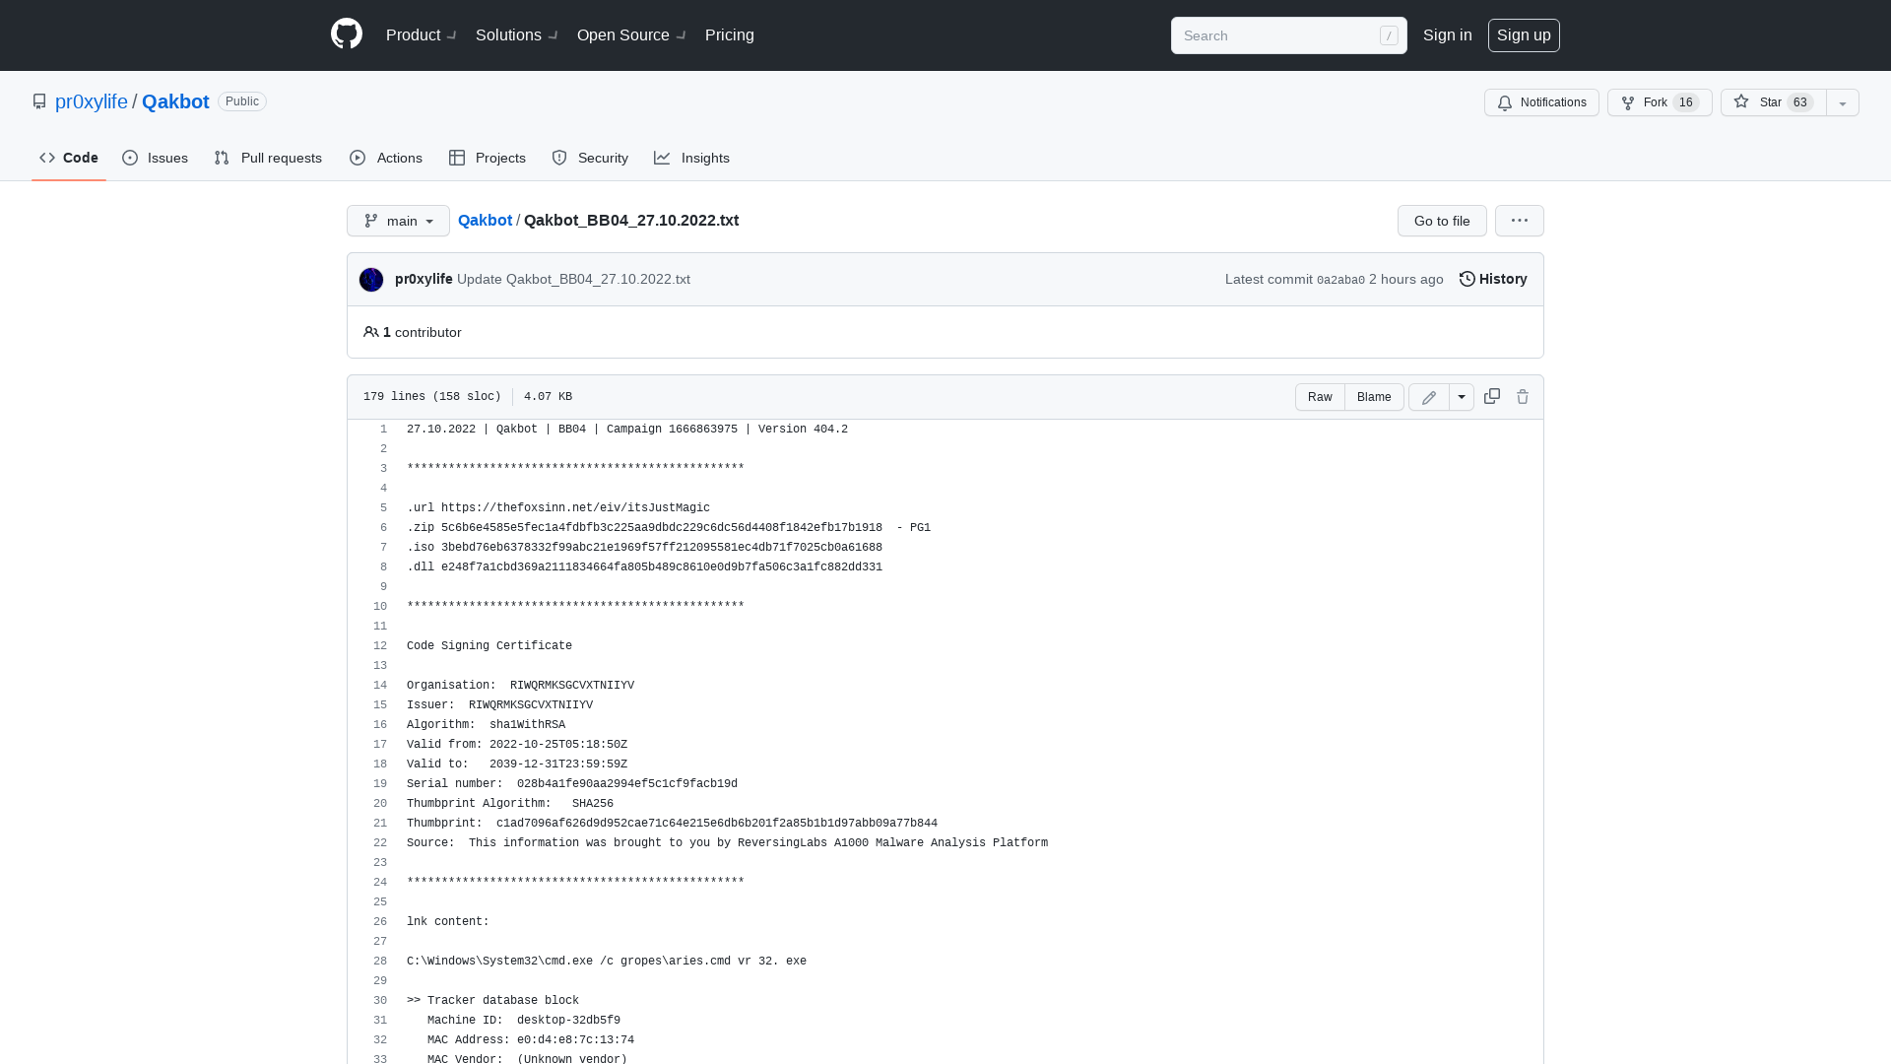1891x1064 pixels.
Task: Edit this file with the pencil icon
Action: pos(1428,396)
